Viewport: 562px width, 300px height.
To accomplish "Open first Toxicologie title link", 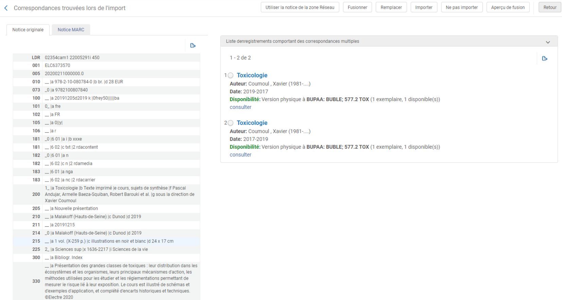I will tap(252, 75).
